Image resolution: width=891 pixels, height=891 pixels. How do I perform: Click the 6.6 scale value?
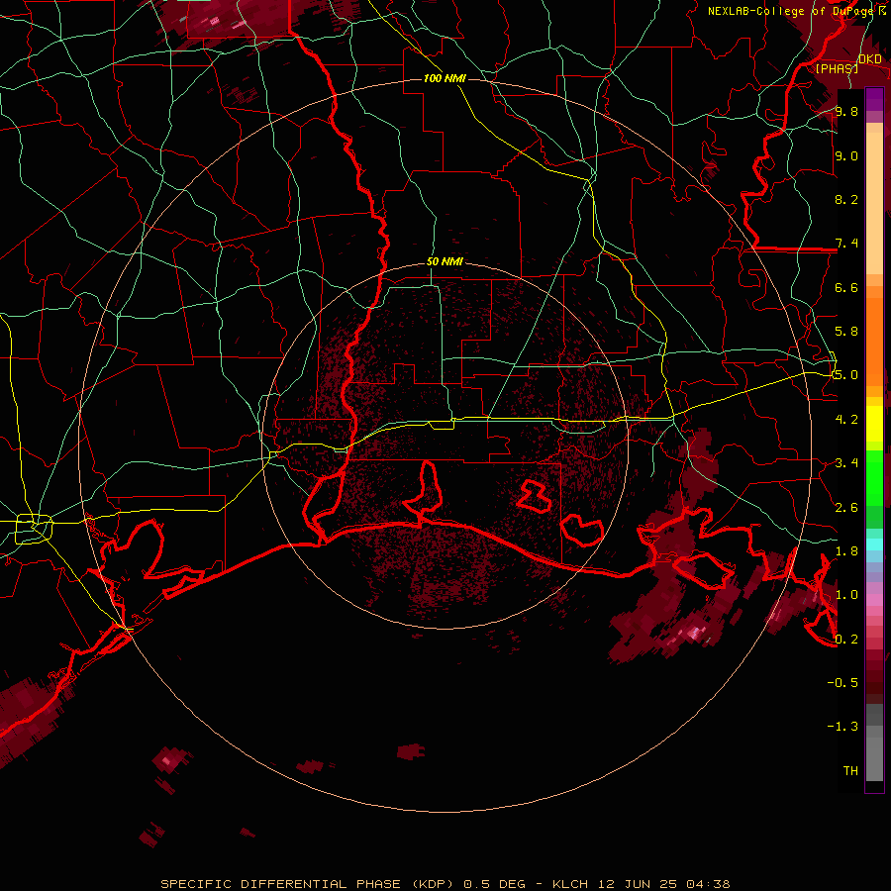click(x=846, y=287)
